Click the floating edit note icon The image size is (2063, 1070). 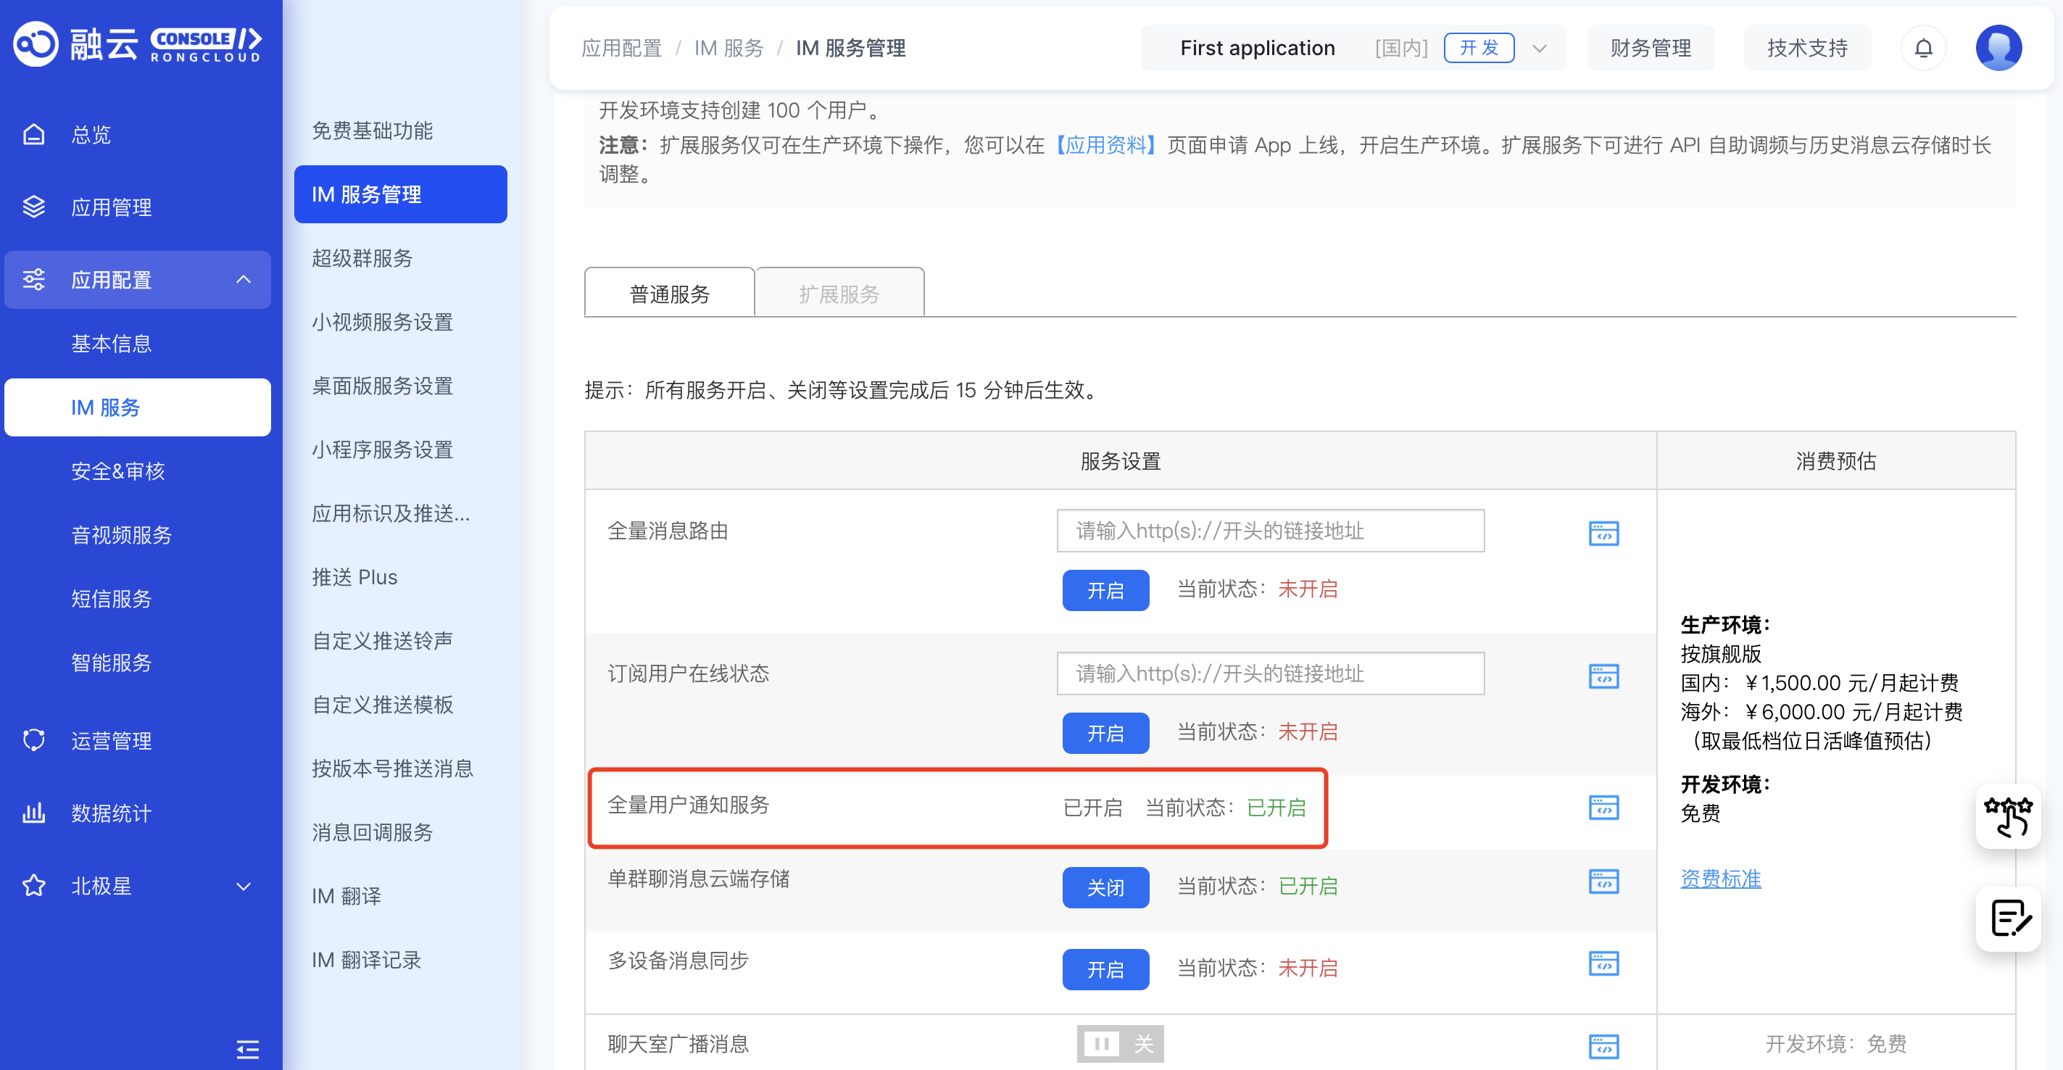click(x=2008, y=918)
